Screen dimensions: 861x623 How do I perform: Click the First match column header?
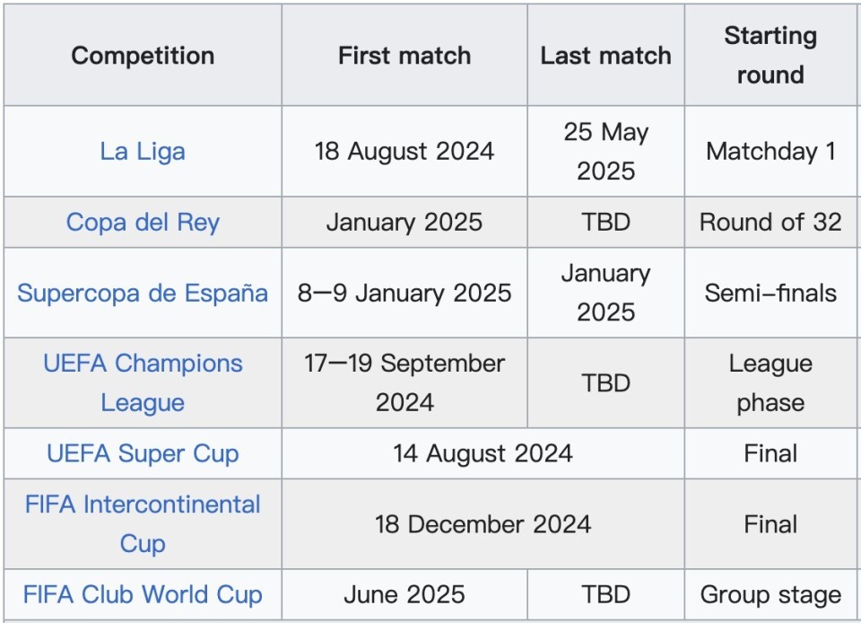point(404,55)
